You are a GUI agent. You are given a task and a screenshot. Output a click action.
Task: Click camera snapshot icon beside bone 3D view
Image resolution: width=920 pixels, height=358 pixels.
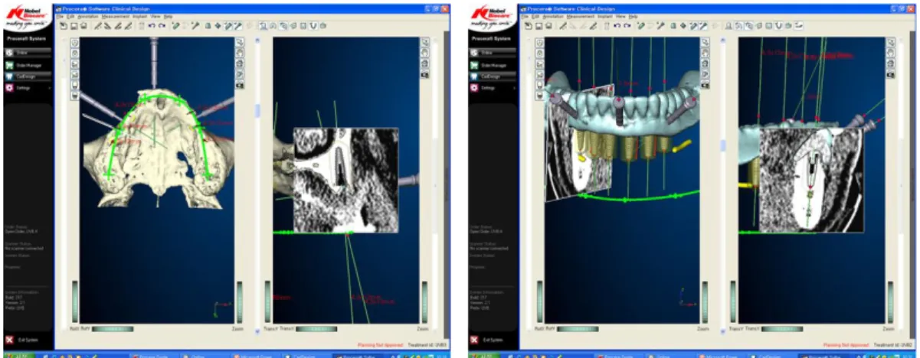pos(240,86)
